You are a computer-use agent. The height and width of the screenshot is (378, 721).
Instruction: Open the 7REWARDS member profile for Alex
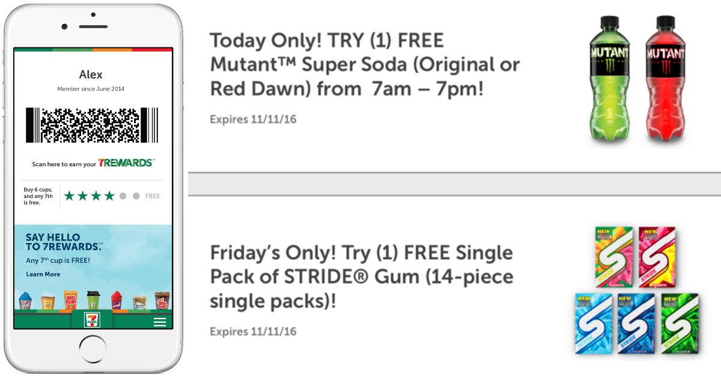tap(92, 74)
